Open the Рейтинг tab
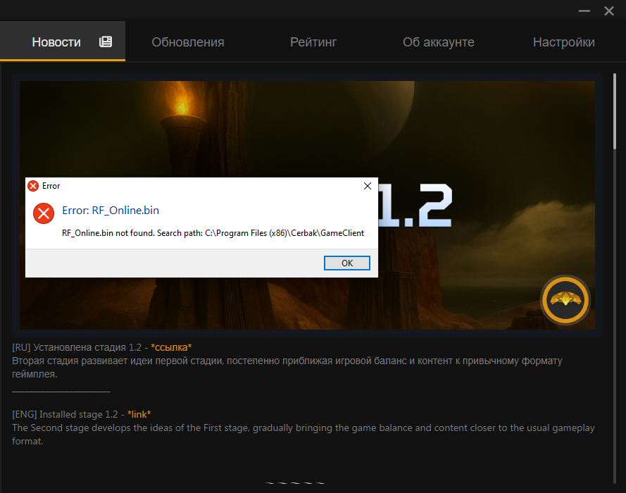This screenshot has height=493, width=626. click(x=313, y=42)
